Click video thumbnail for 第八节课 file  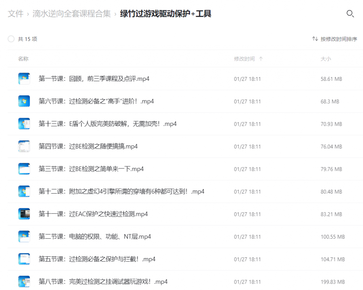point(24,281)
